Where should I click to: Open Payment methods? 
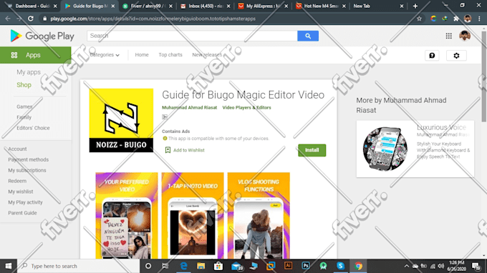tap(28, 159)
